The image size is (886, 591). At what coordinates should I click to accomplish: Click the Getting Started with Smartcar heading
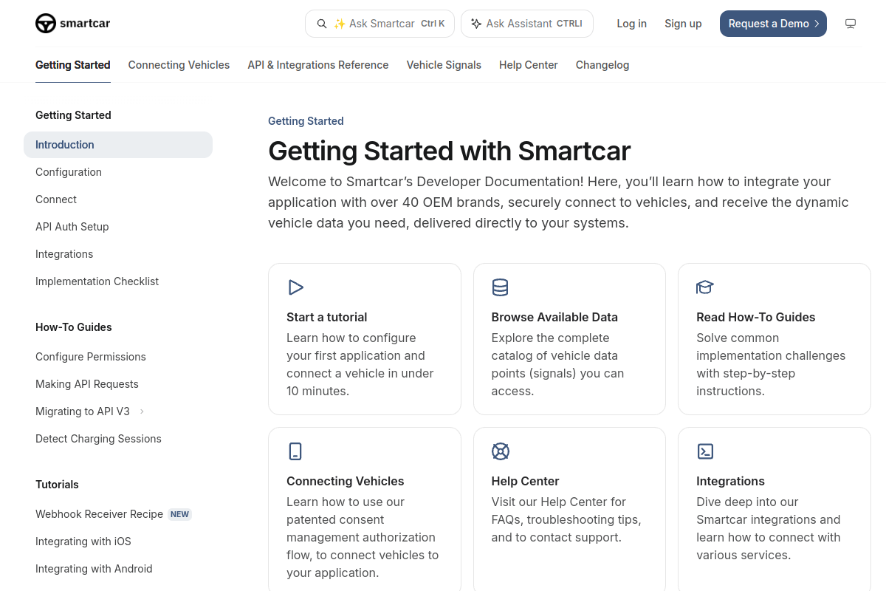pyautogui.click(x=449, y=151)
